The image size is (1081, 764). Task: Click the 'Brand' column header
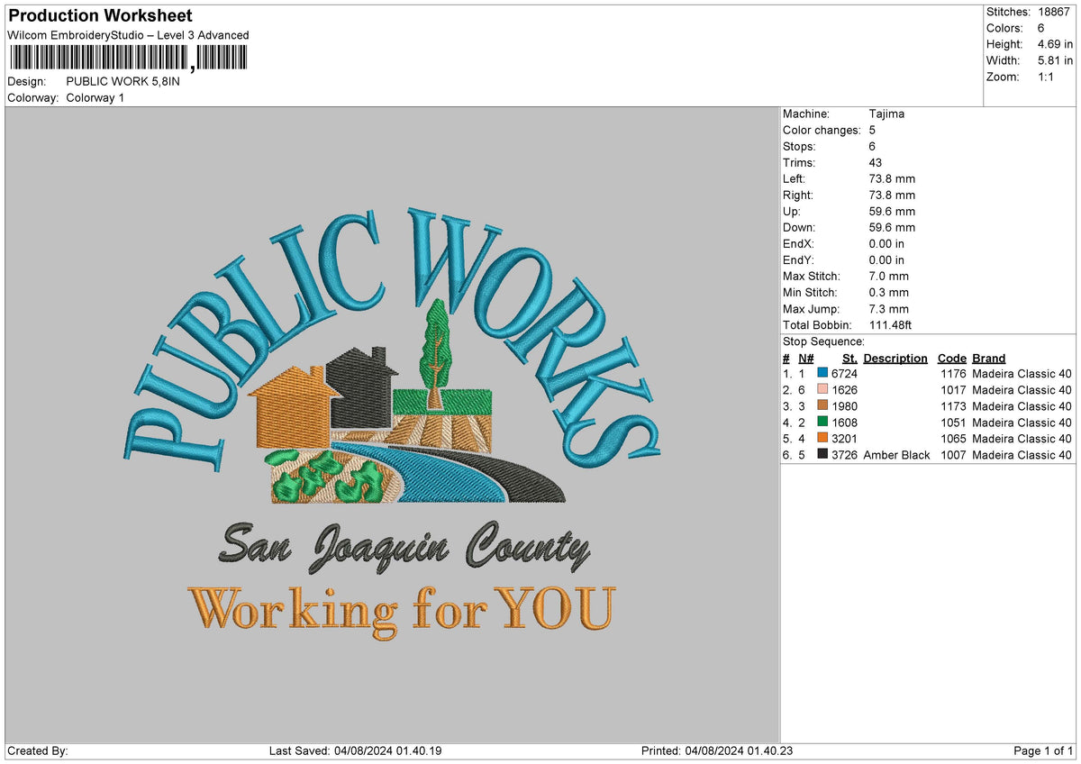click(x=988, y=358)
